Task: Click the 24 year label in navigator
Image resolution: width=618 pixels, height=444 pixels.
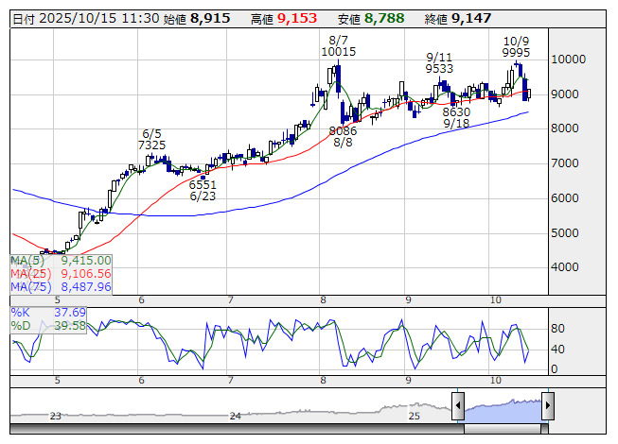Action: tap(235, 416)
